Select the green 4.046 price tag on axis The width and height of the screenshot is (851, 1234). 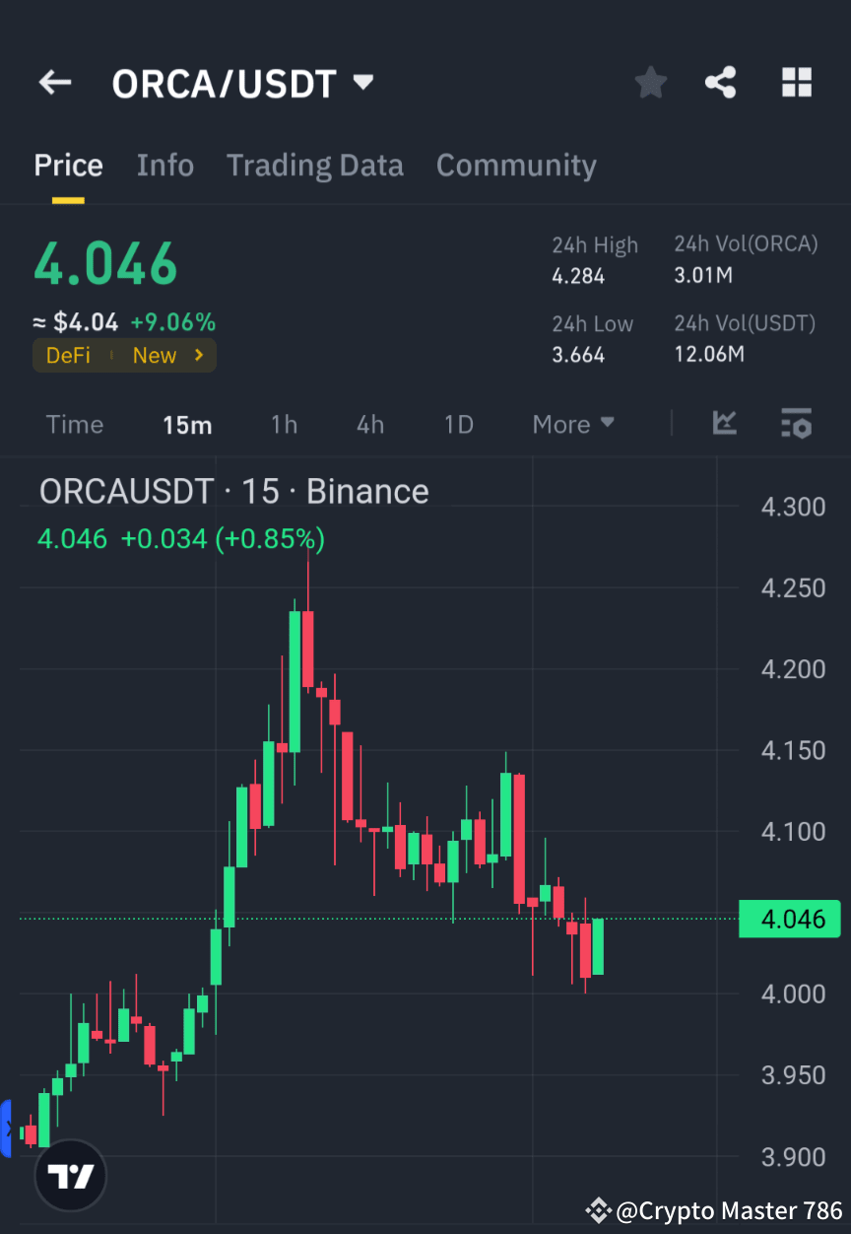[789, 919]
